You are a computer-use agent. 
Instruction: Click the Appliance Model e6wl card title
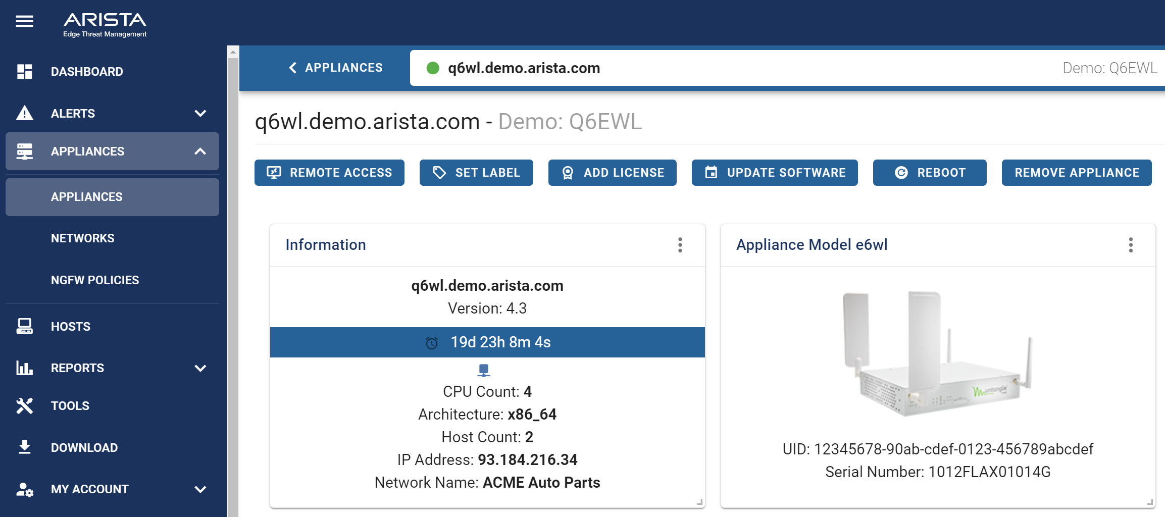point(812,245)
